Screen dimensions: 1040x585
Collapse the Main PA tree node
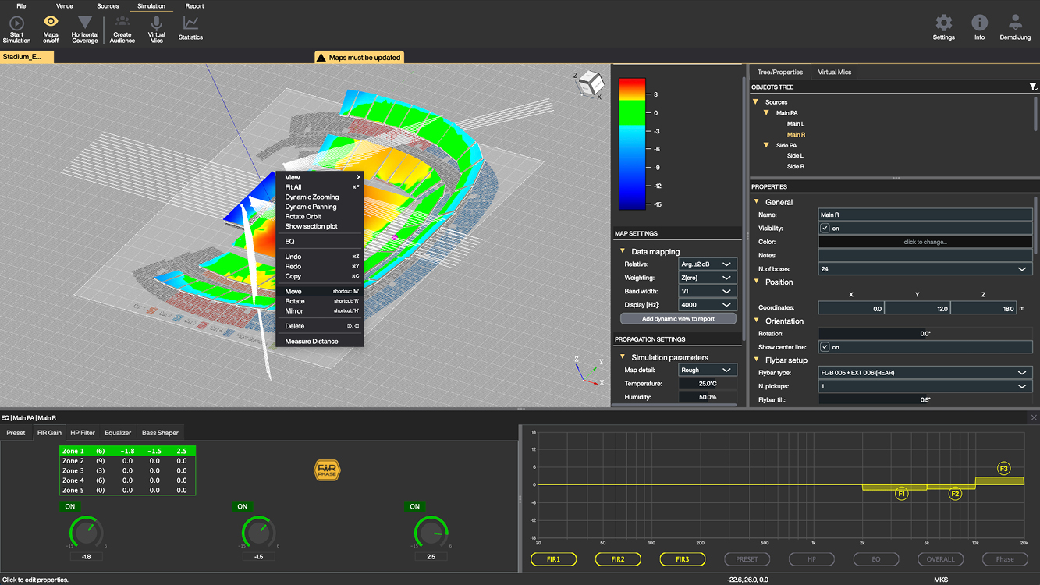[766, 113]
